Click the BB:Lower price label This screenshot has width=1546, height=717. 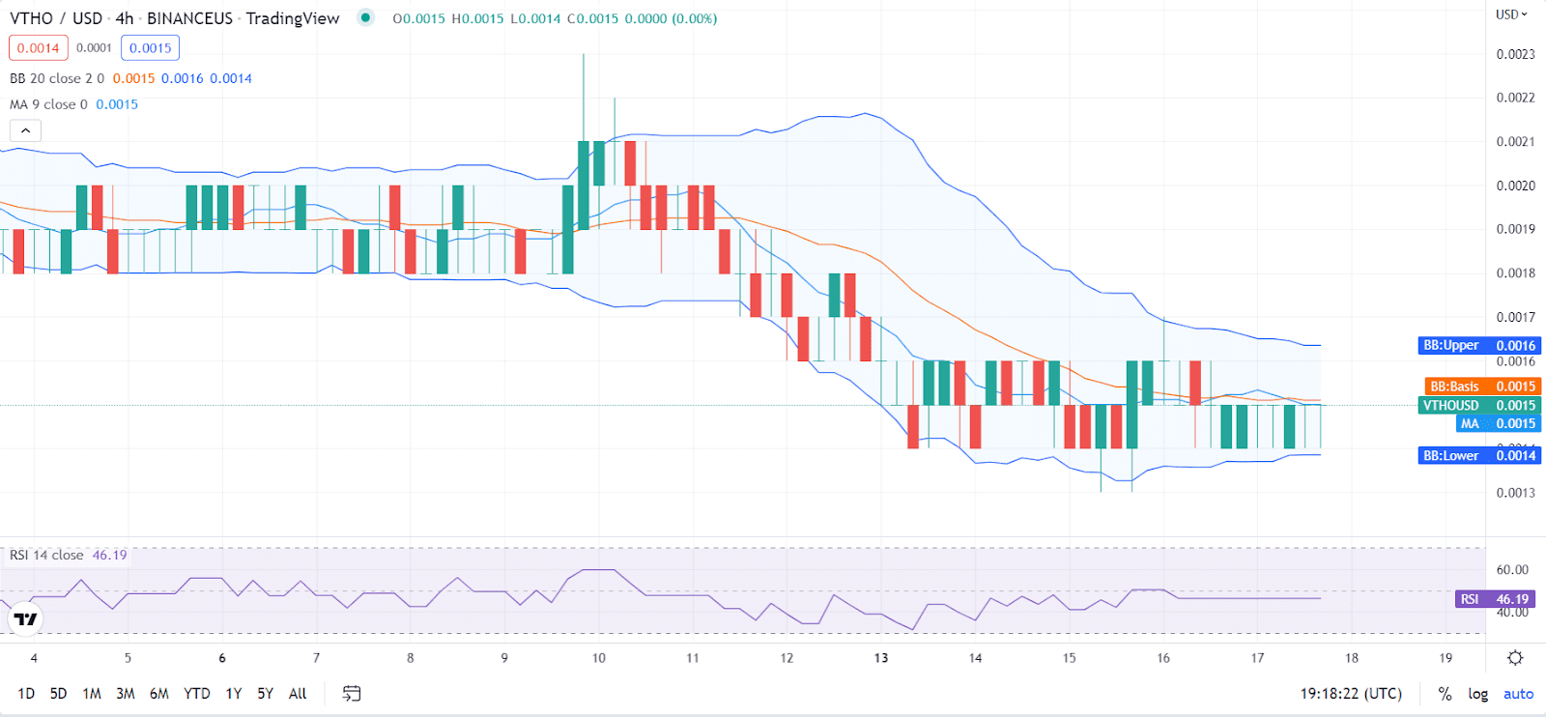point(1478,455)
